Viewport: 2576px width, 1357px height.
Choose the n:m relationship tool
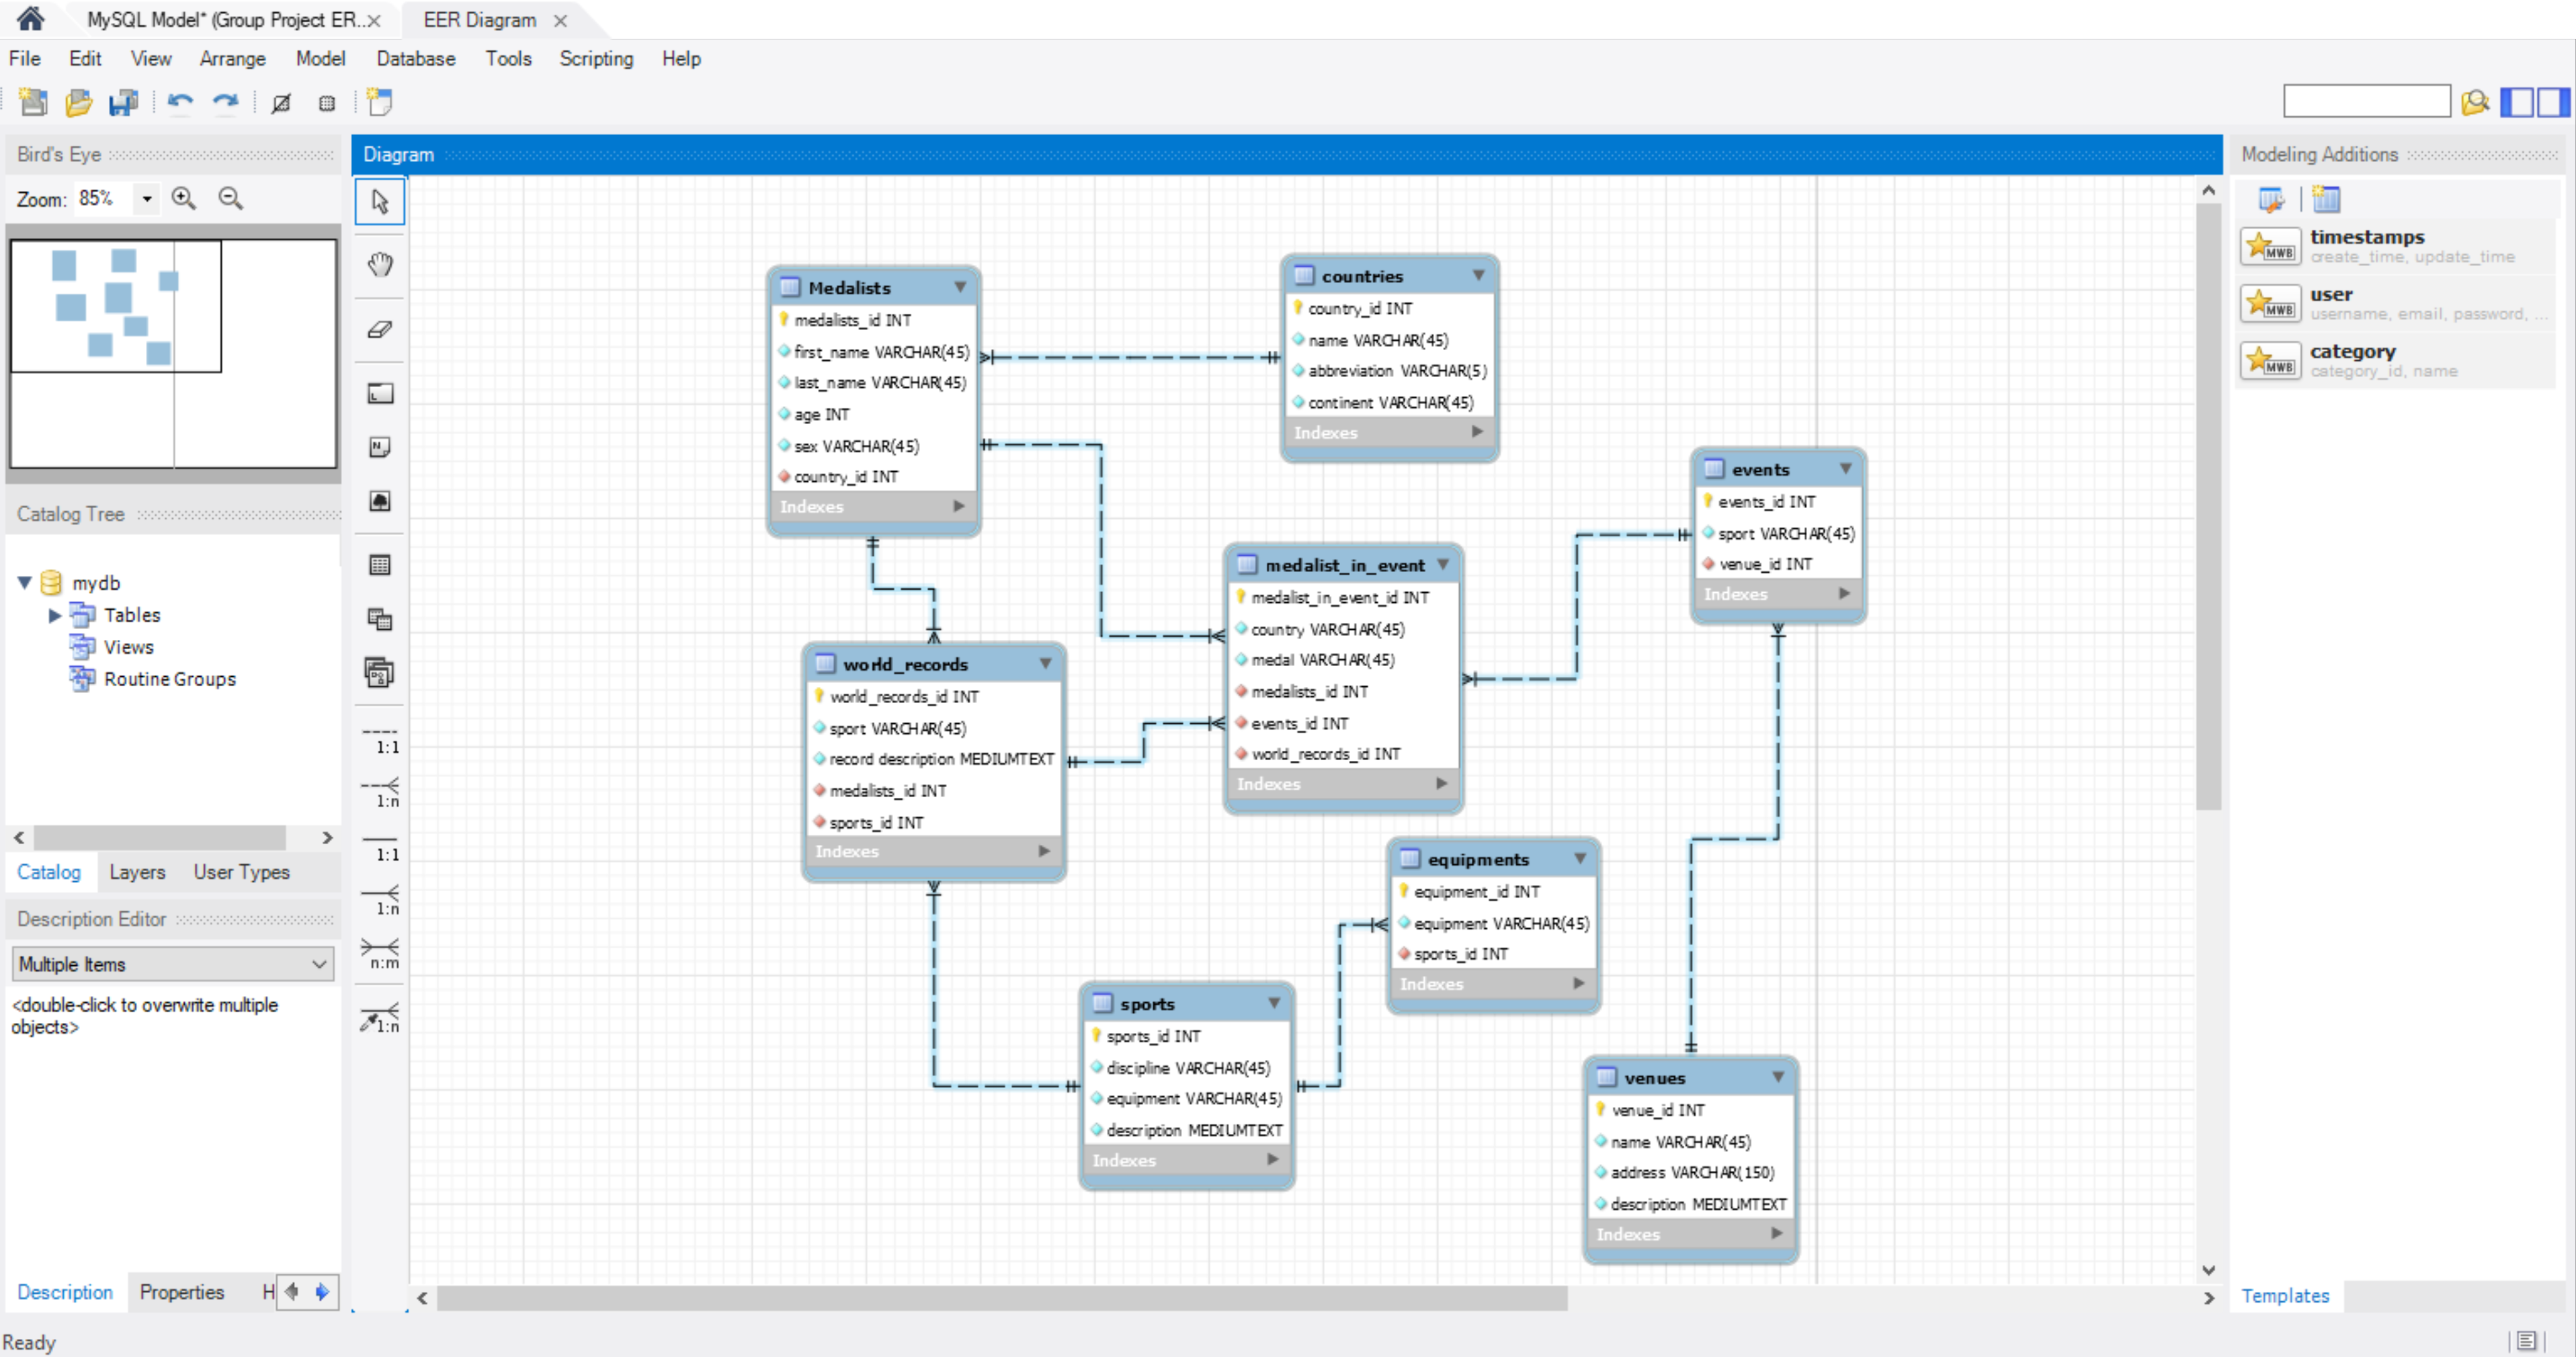(381, 953)
